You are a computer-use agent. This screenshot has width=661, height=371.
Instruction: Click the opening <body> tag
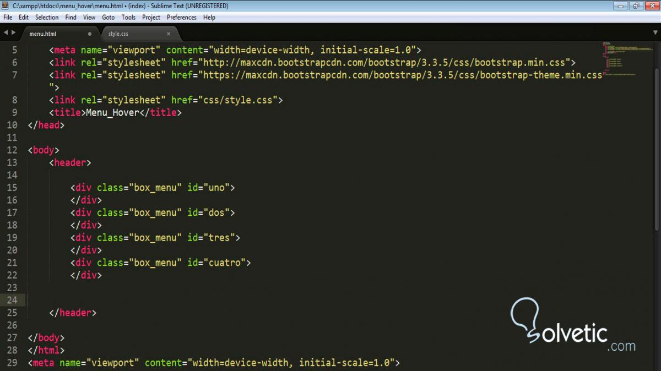pyautogui.click(x=44, y=150)
